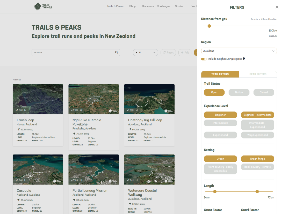The image size is (281, 214).
Task: Open Trails & Peaks menu
Action: (115, 6)
